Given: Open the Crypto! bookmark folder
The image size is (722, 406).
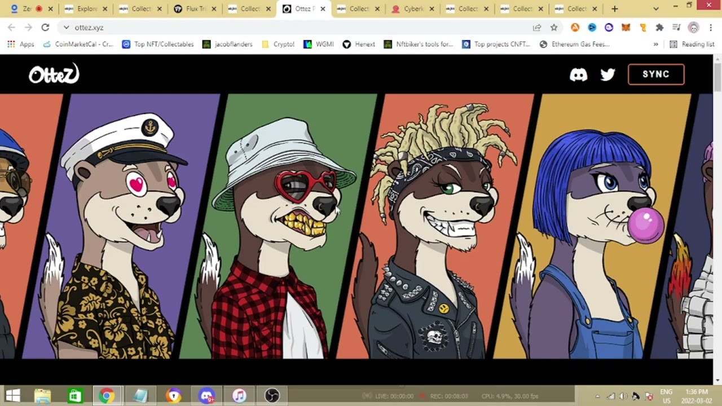Looking at the screenshot, I should (x=278, y=44).
